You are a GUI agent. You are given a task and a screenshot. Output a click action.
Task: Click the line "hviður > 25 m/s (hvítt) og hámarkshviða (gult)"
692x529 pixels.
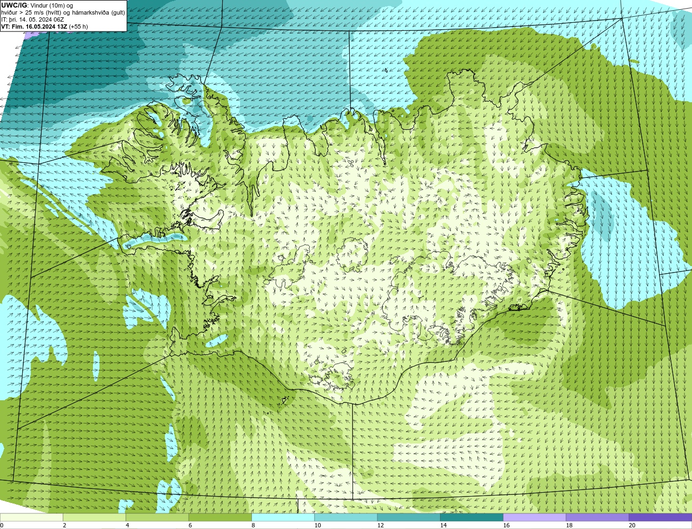click(x=63, y=12)
